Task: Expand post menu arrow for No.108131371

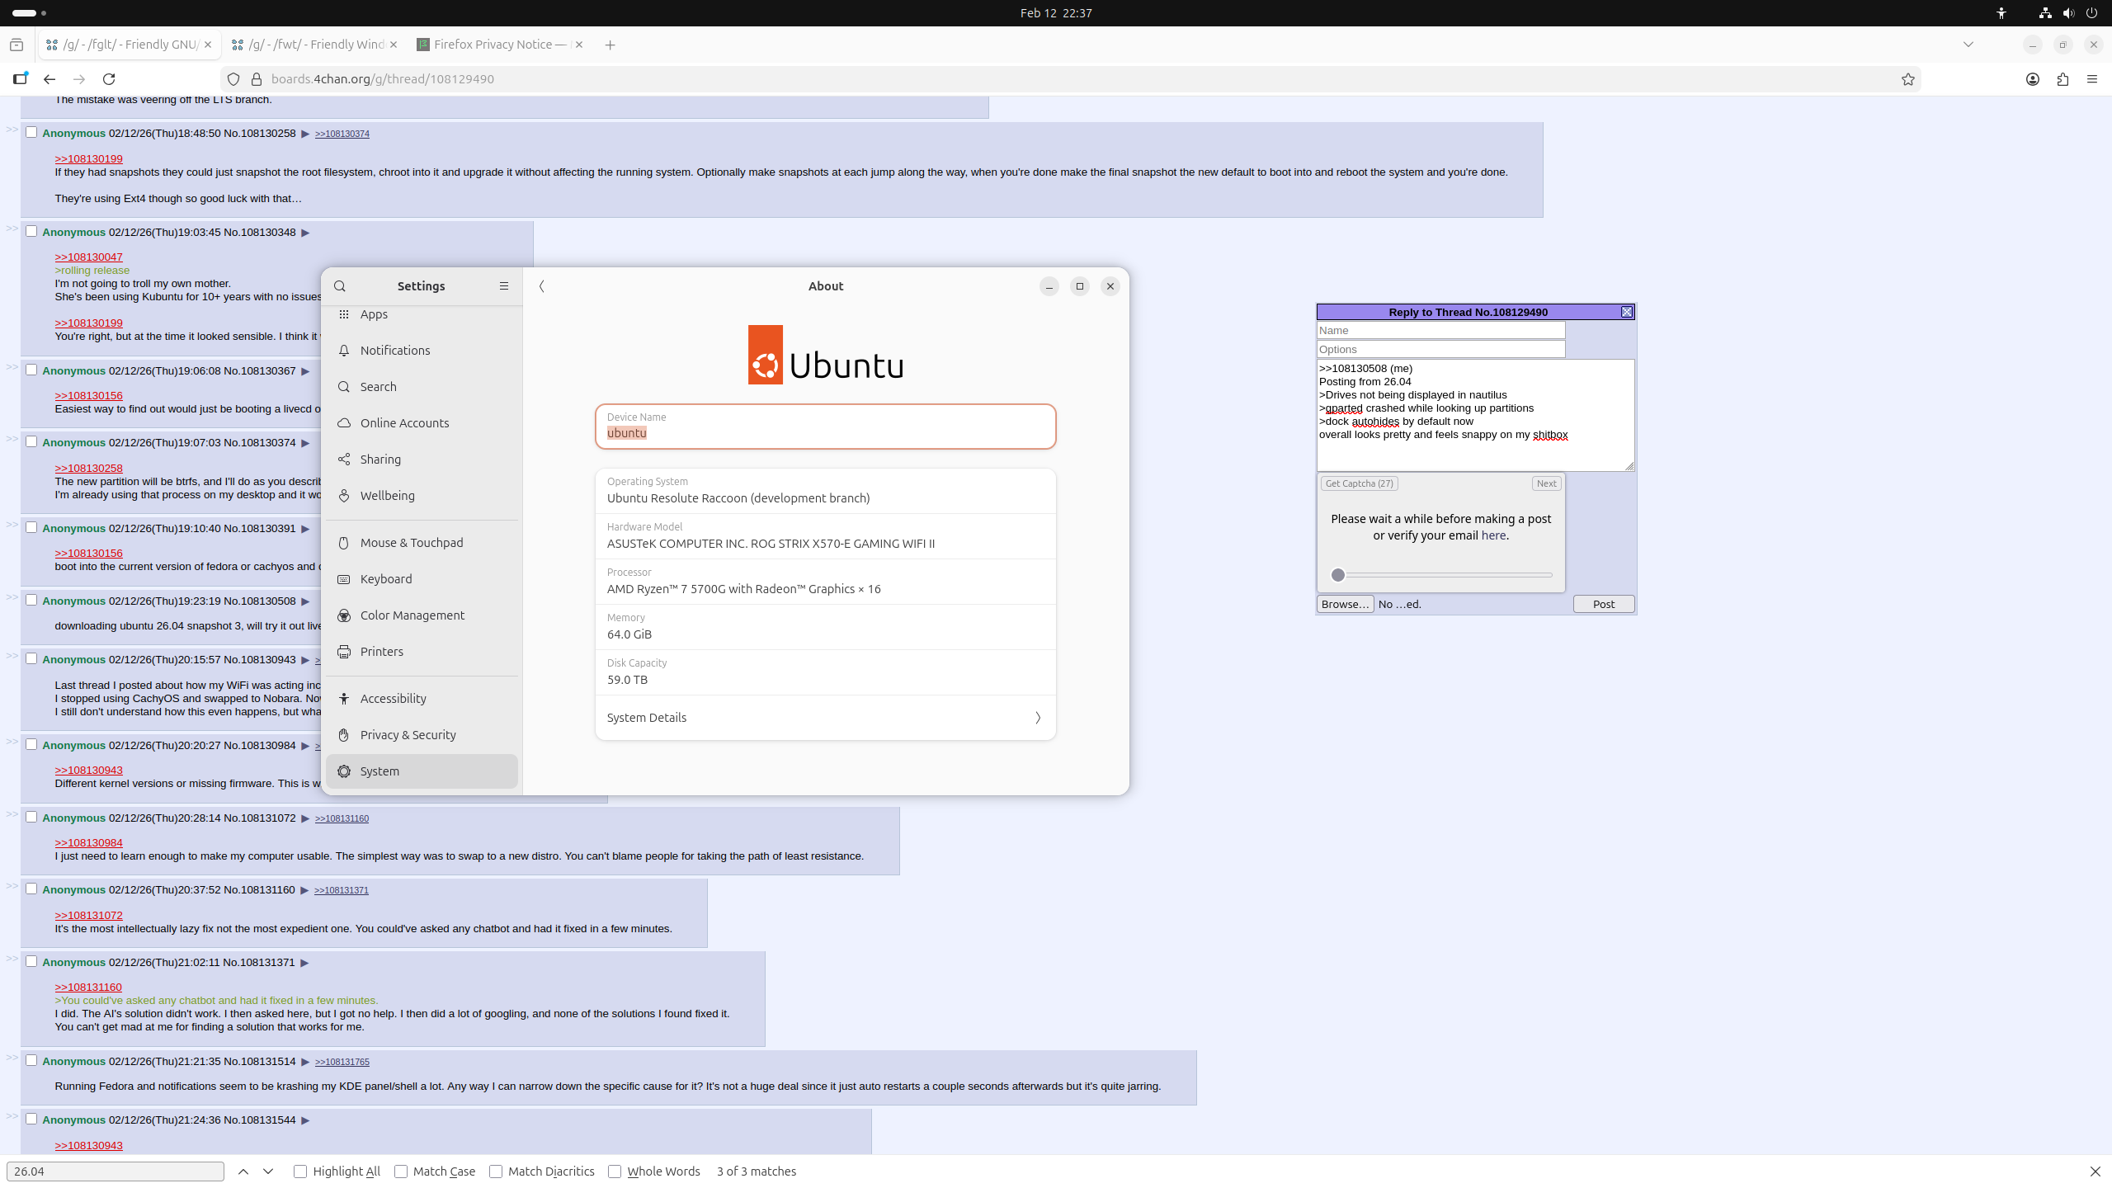Action: pyautogui.click(x=304, y=963)
